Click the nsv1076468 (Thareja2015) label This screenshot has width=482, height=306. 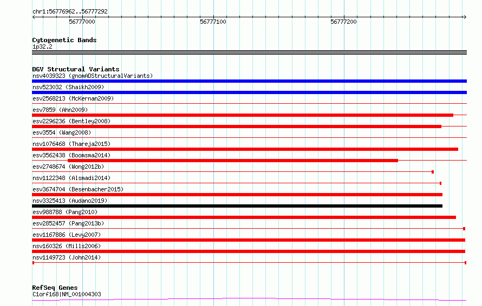pyautogui.click(x=71, y=144)
